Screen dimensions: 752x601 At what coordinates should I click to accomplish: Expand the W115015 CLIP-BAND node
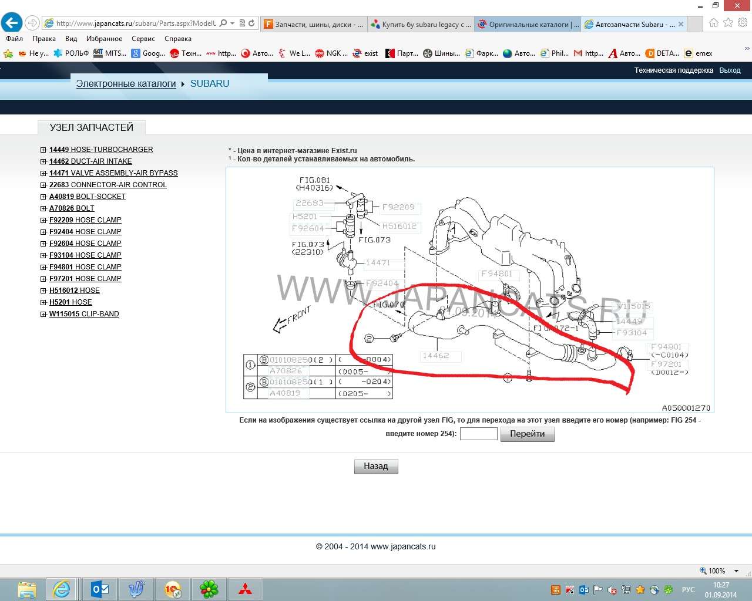pos(43,314)
